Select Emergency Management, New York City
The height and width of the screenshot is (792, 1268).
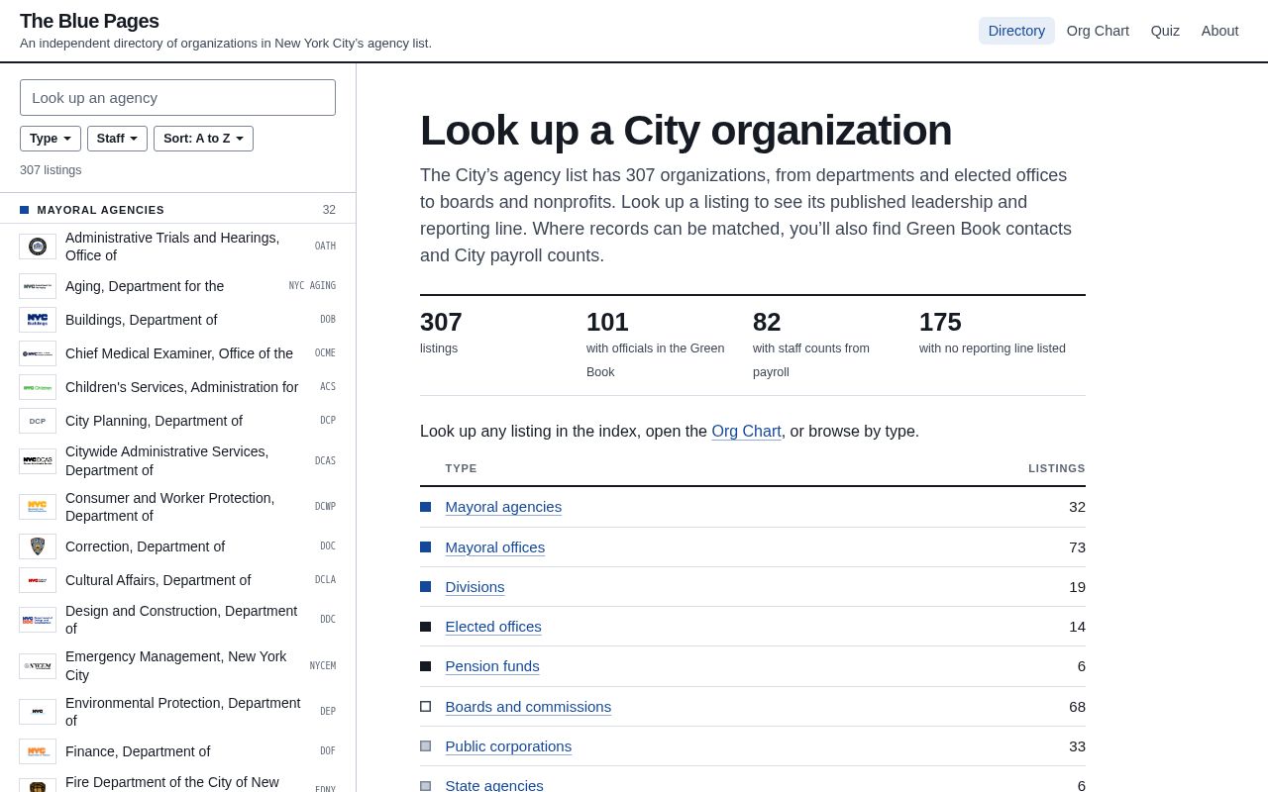(x=178, y=666)
